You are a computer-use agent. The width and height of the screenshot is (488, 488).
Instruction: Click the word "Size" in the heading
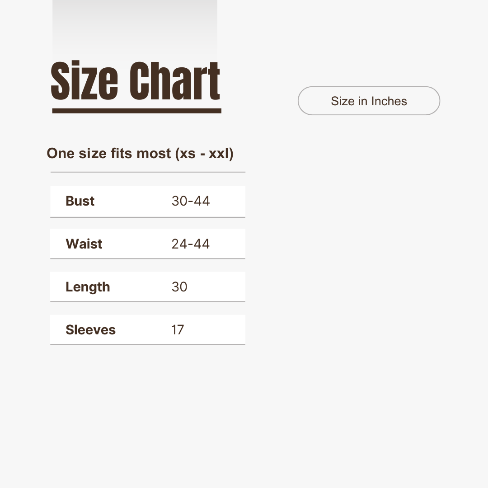tap(84, 81)
